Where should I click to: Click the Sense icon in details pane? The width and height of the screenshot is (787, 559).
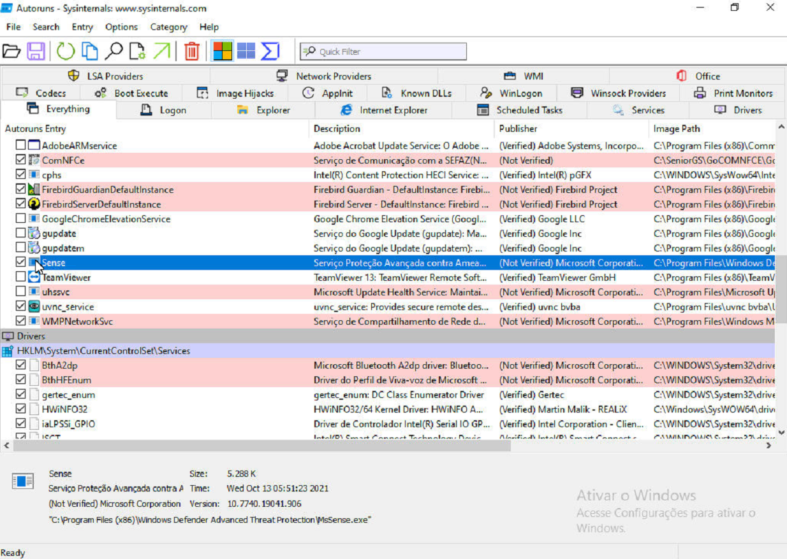click(23, 481)
